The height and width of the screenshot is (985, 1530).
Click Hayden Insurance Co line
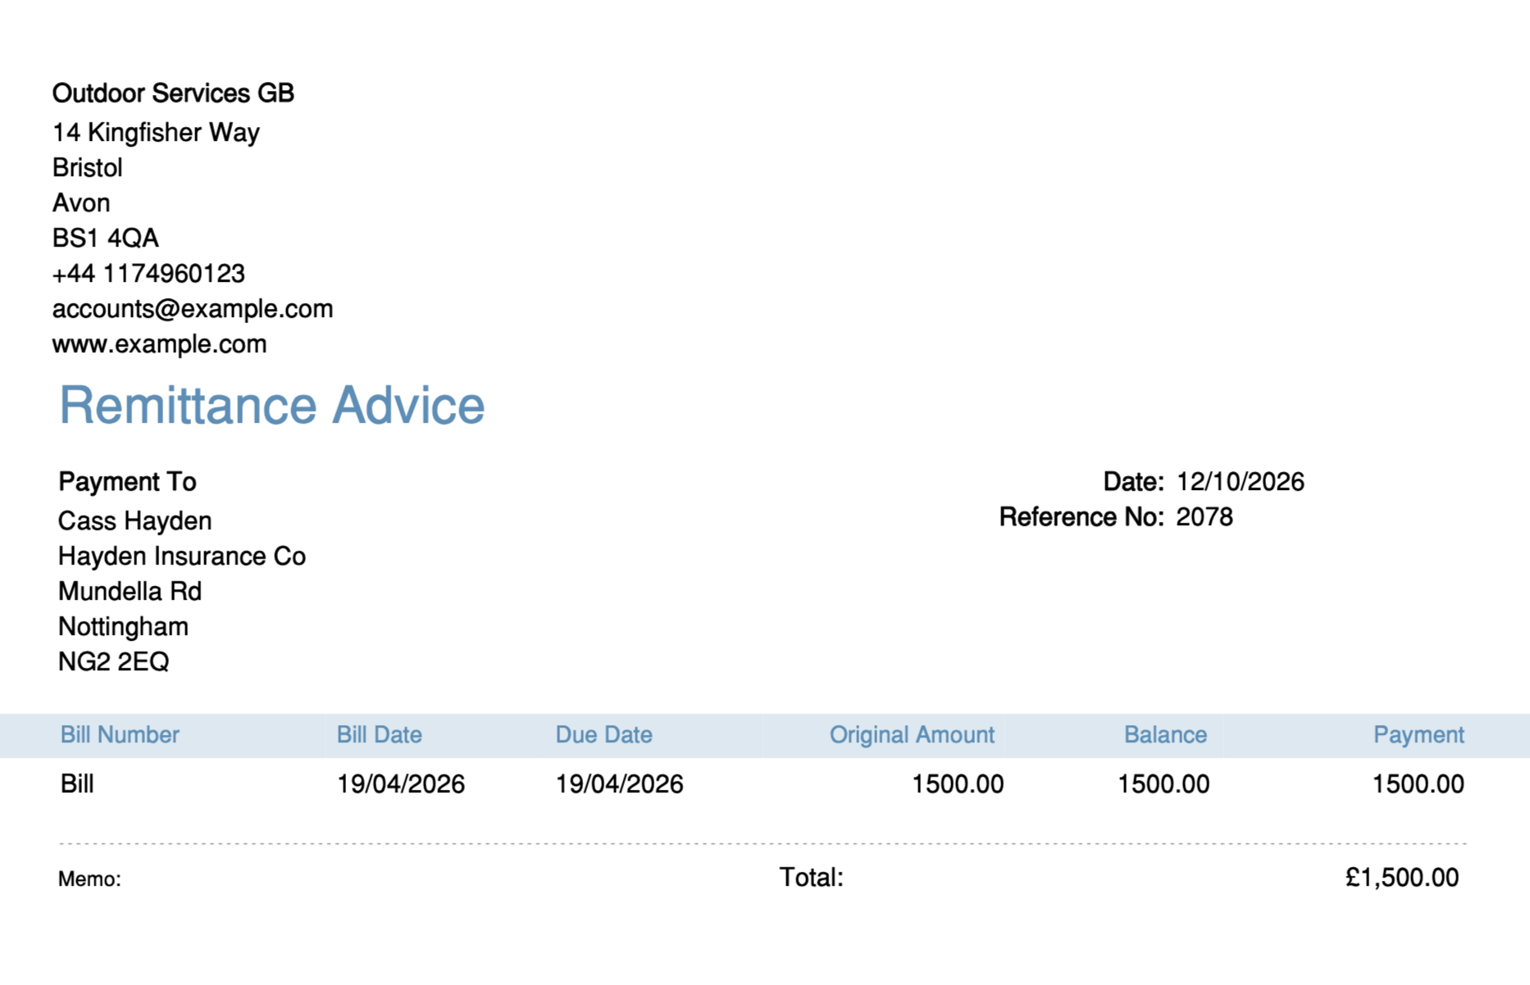click(182, 556)
